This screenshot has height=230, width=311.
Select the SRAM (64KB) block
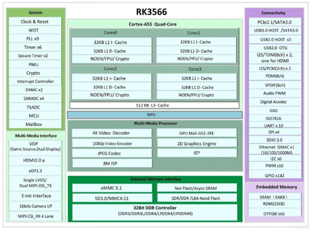[x=275, y=196]
